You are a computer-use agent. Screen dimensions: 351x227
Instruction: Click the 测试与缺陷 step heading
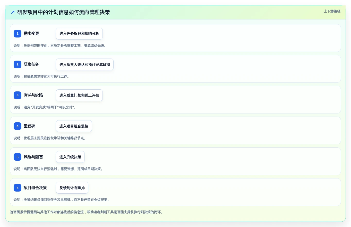(33, 95)
